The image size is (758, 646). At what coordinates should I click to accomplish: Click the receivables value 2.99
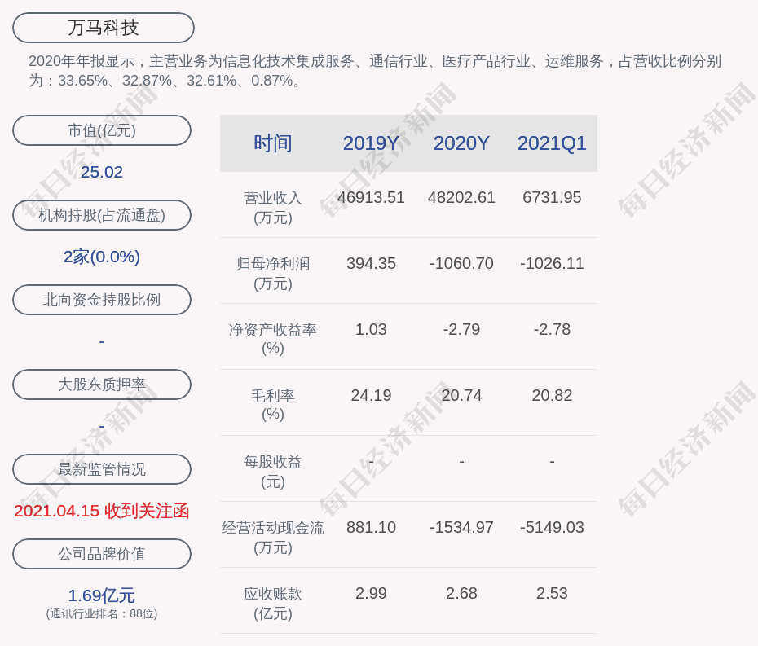pos(371,593)
